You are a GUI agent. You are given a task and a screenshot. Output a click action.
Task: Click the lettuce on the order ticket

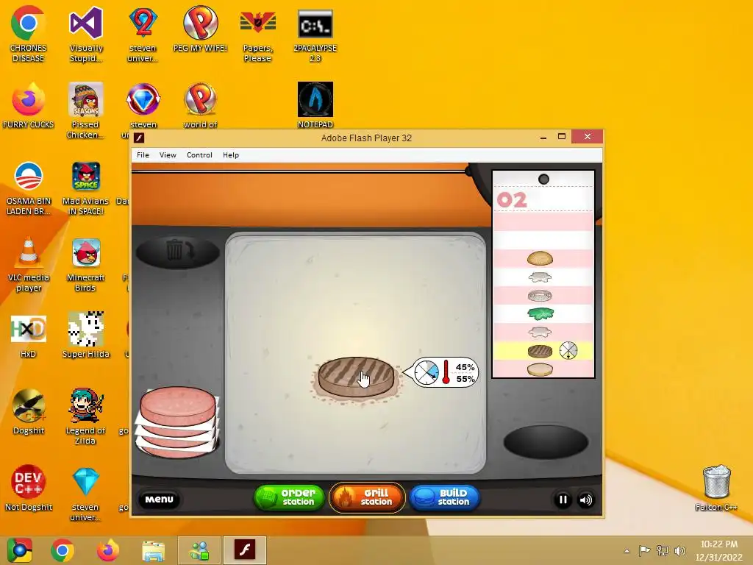pos(540,313)
